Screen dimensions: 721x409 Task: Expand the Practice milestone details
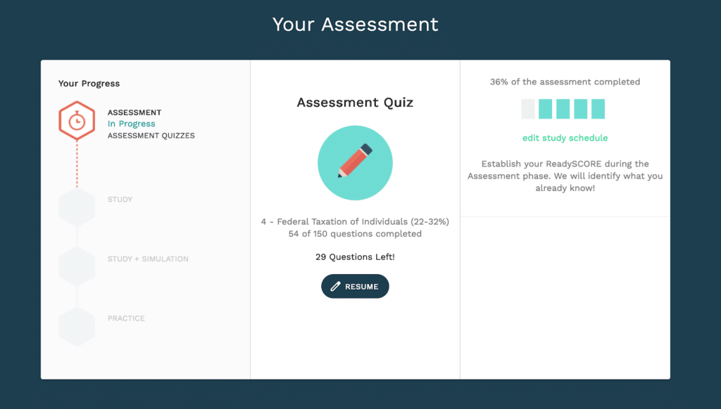click(x=126, y=318)
